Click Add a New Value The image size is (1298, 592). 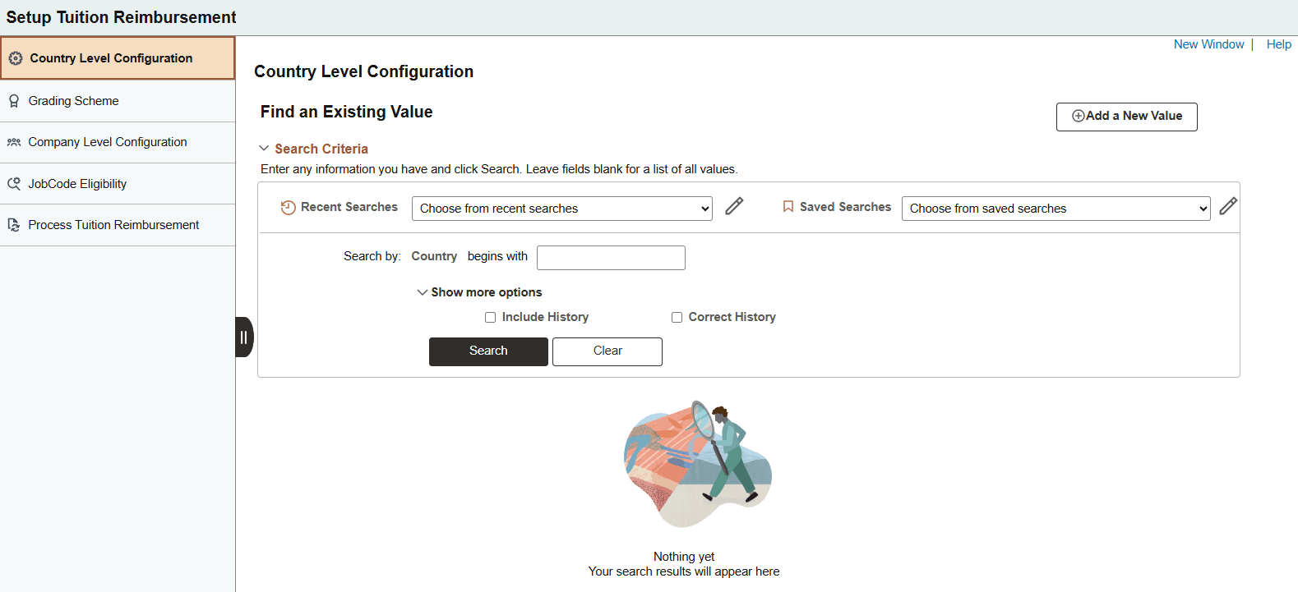1126,117
